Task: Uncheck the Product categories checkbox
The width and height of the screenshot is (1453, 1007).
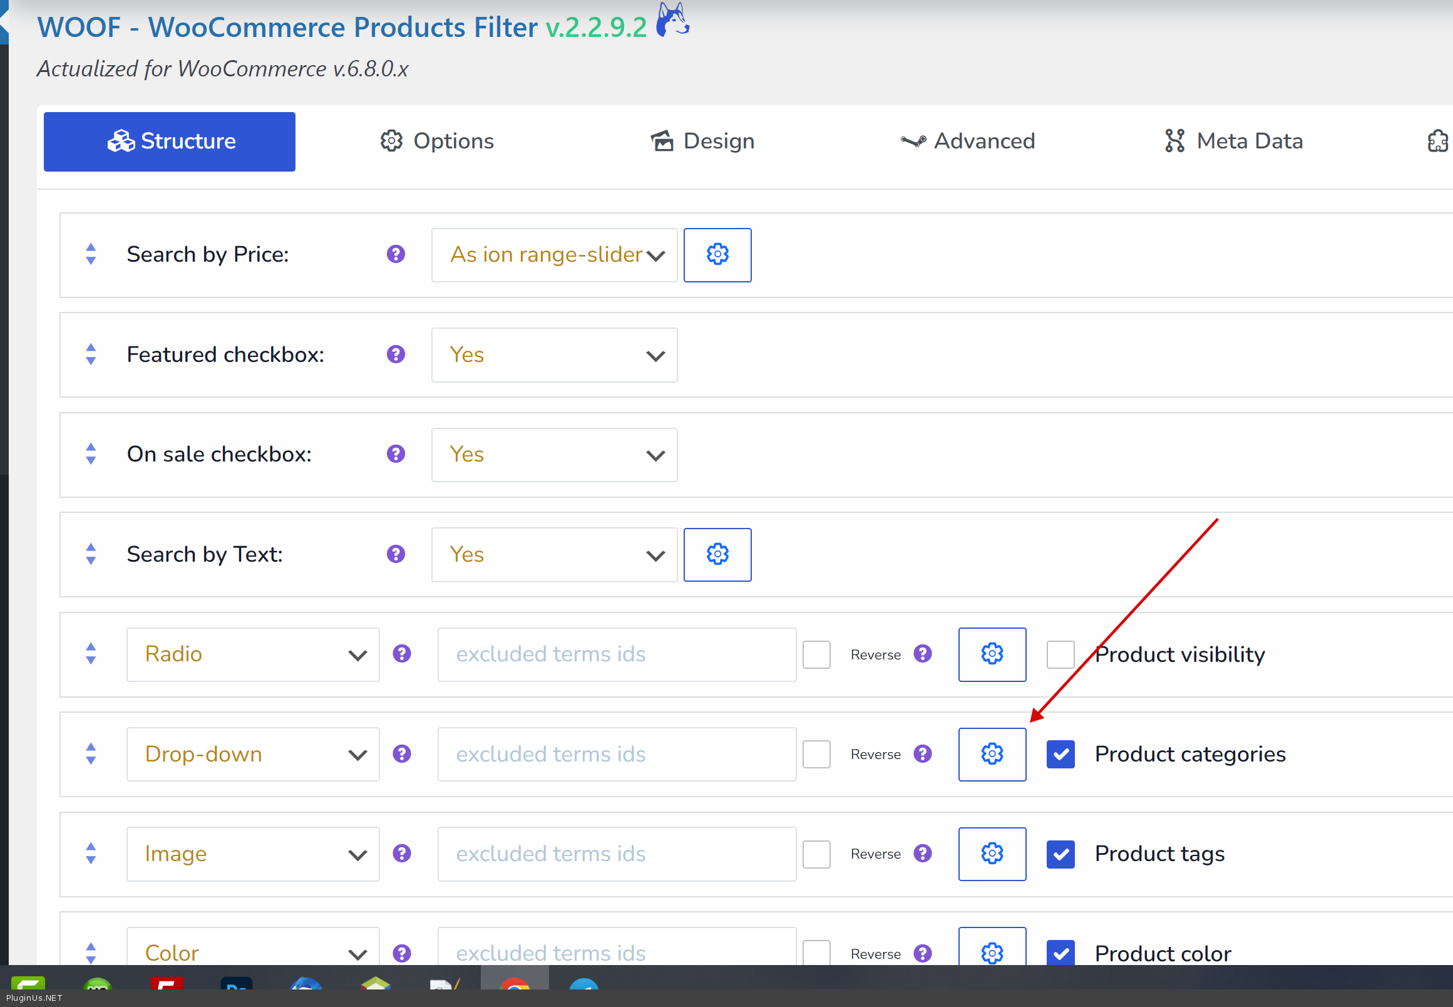Action: (1060, 754)
